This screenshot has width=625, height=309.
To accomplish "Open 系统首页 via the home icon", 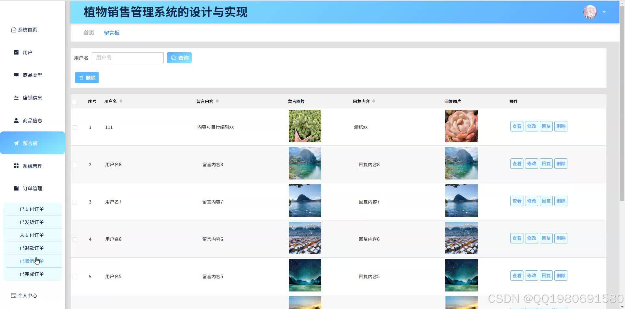I will 13,29.
